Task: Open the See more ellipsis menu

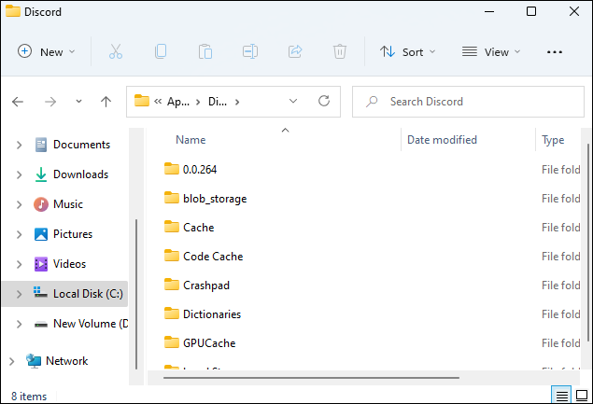Action: (x=555, y=52)
